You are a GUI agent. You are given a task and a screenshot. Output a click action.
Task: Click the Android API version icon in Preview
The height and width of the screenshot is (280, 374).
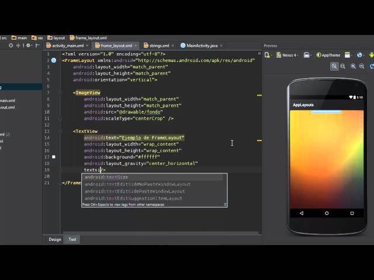point(371,55)
